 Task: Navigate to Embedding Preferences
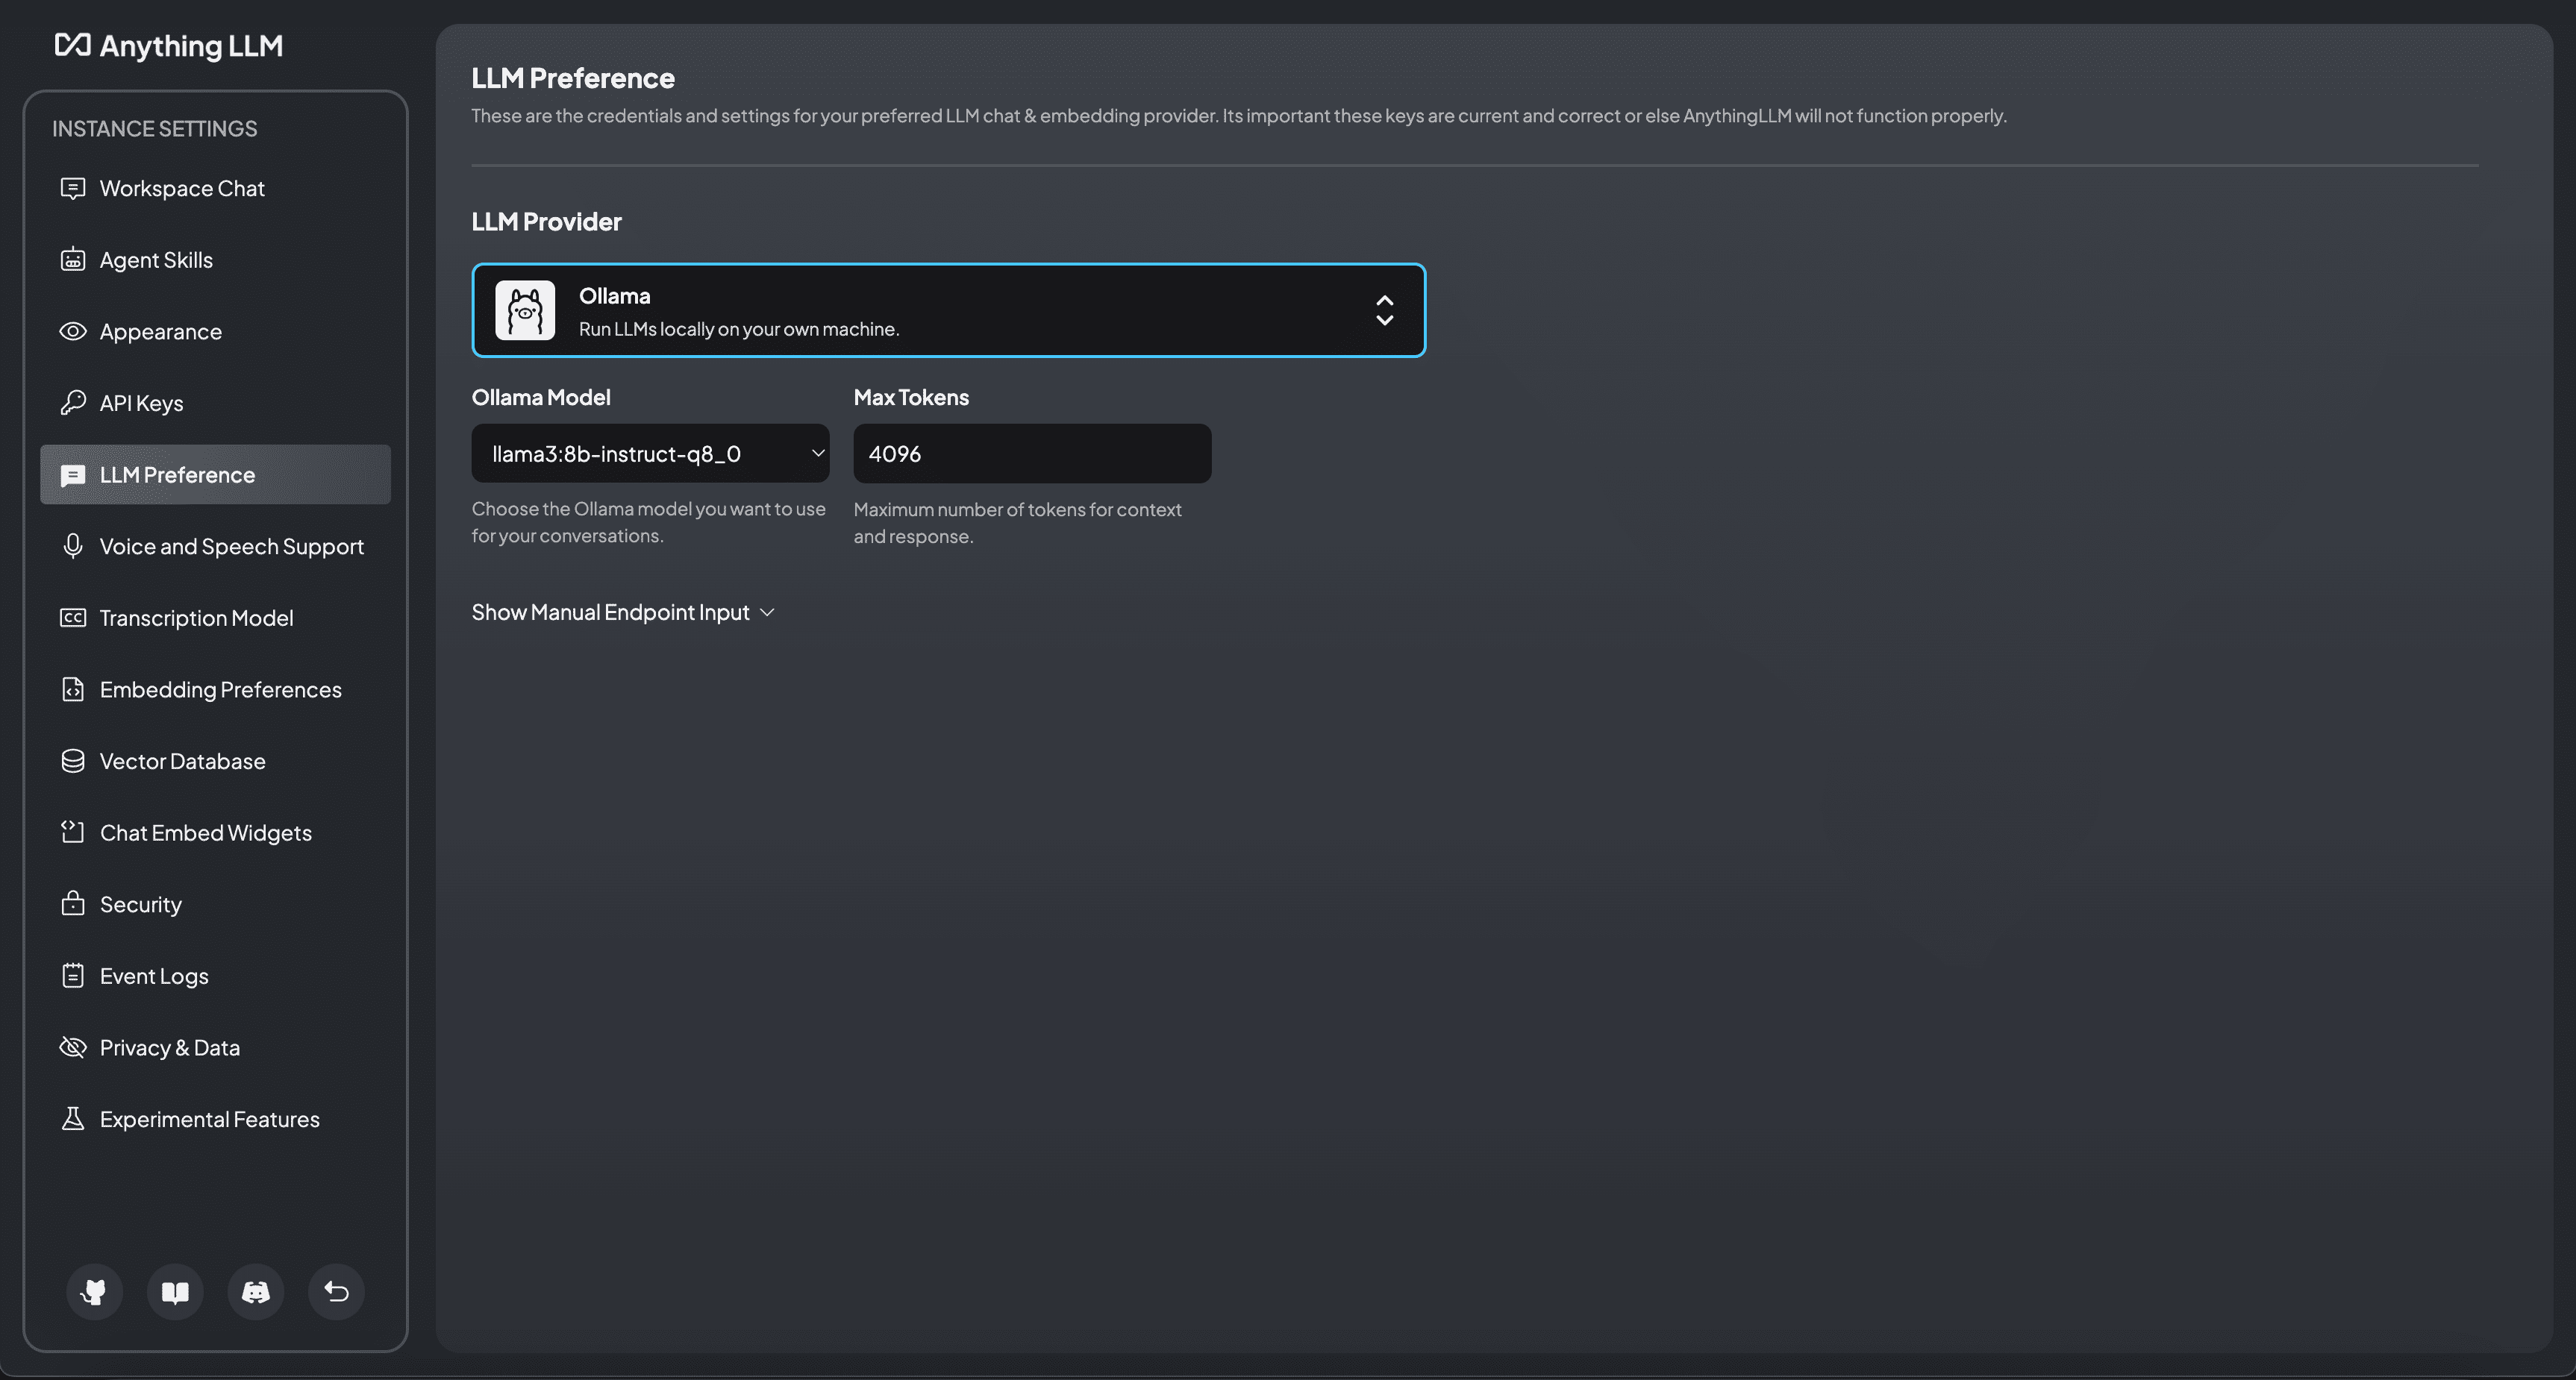[220, 689]
